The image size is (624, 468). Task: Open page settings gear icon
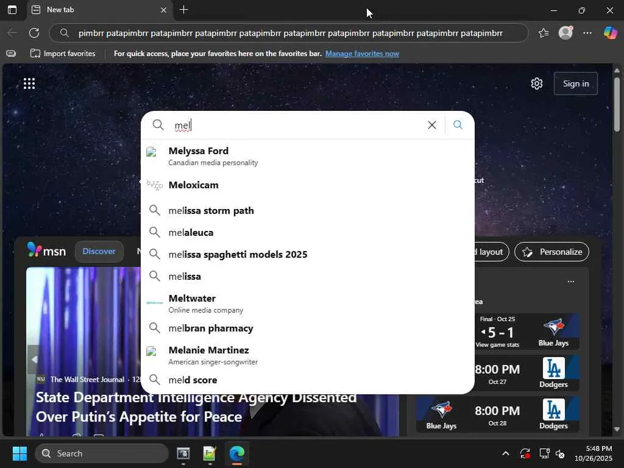536,83
